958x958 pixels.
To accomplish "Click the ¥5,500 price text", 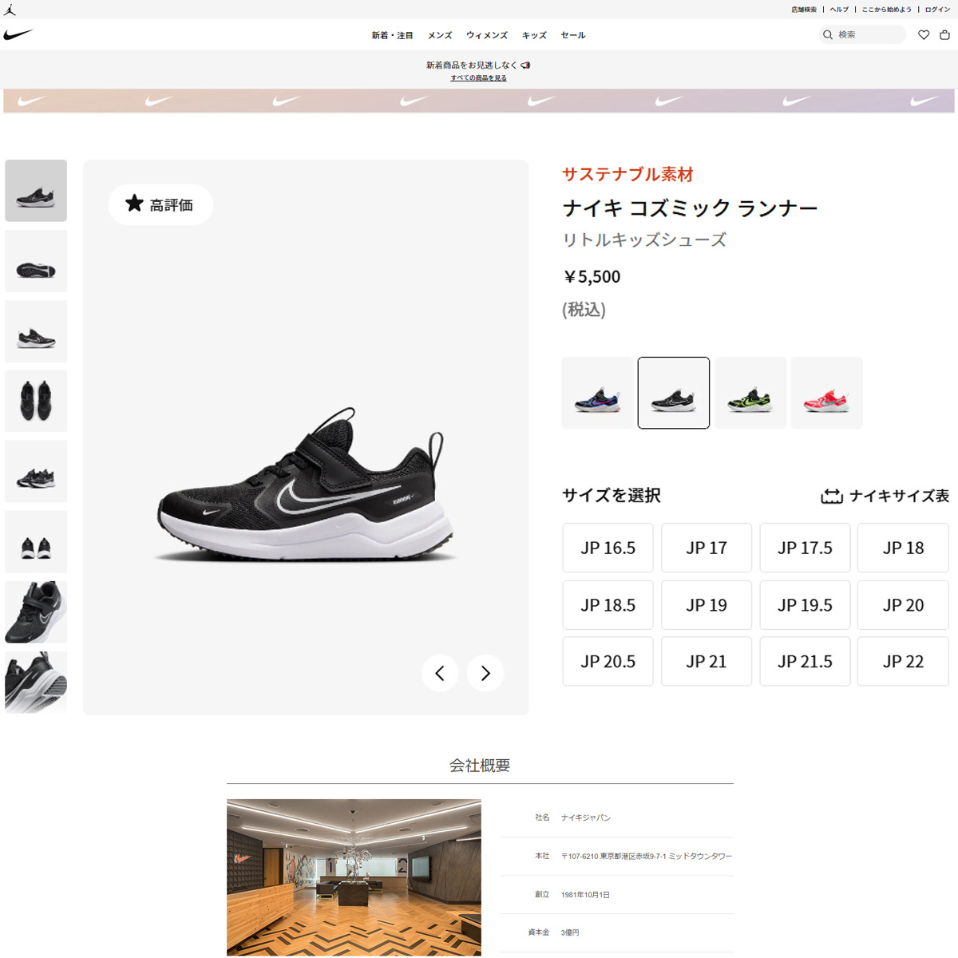I will point(592,277).
